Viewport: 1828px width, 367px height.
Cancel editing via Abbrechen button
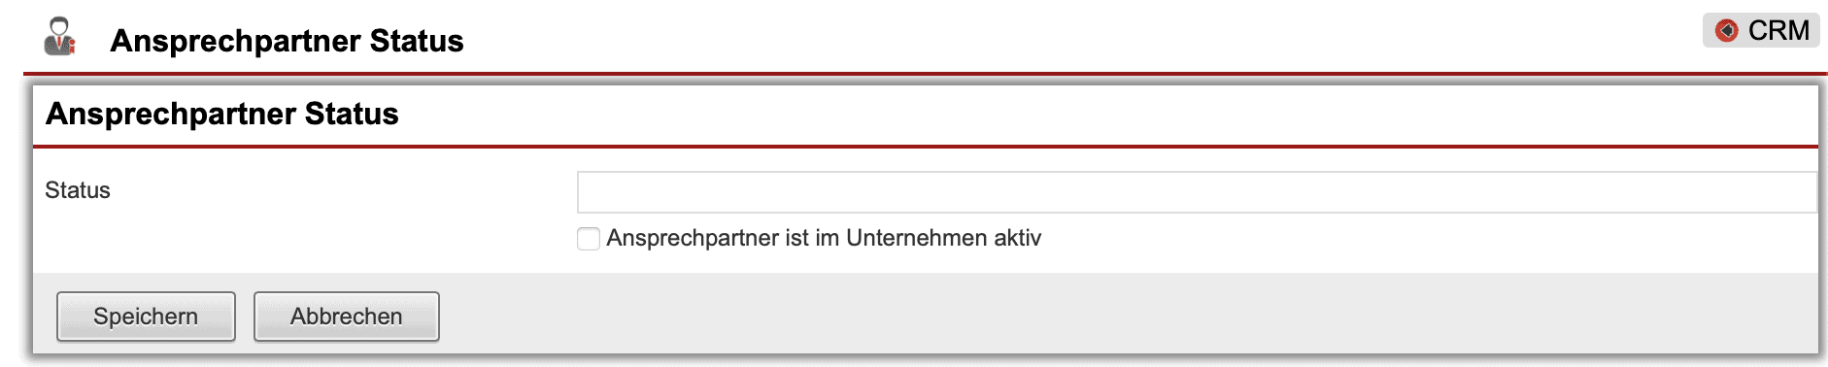[346, 317]
